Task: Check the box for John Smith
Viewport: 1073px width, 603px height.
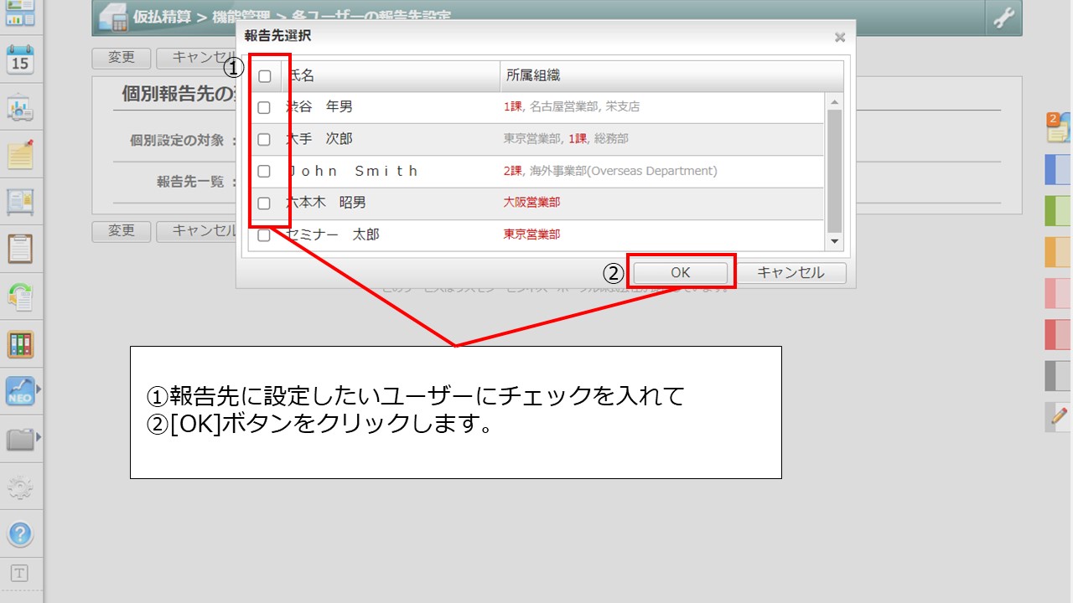Action: click(264, 171)
